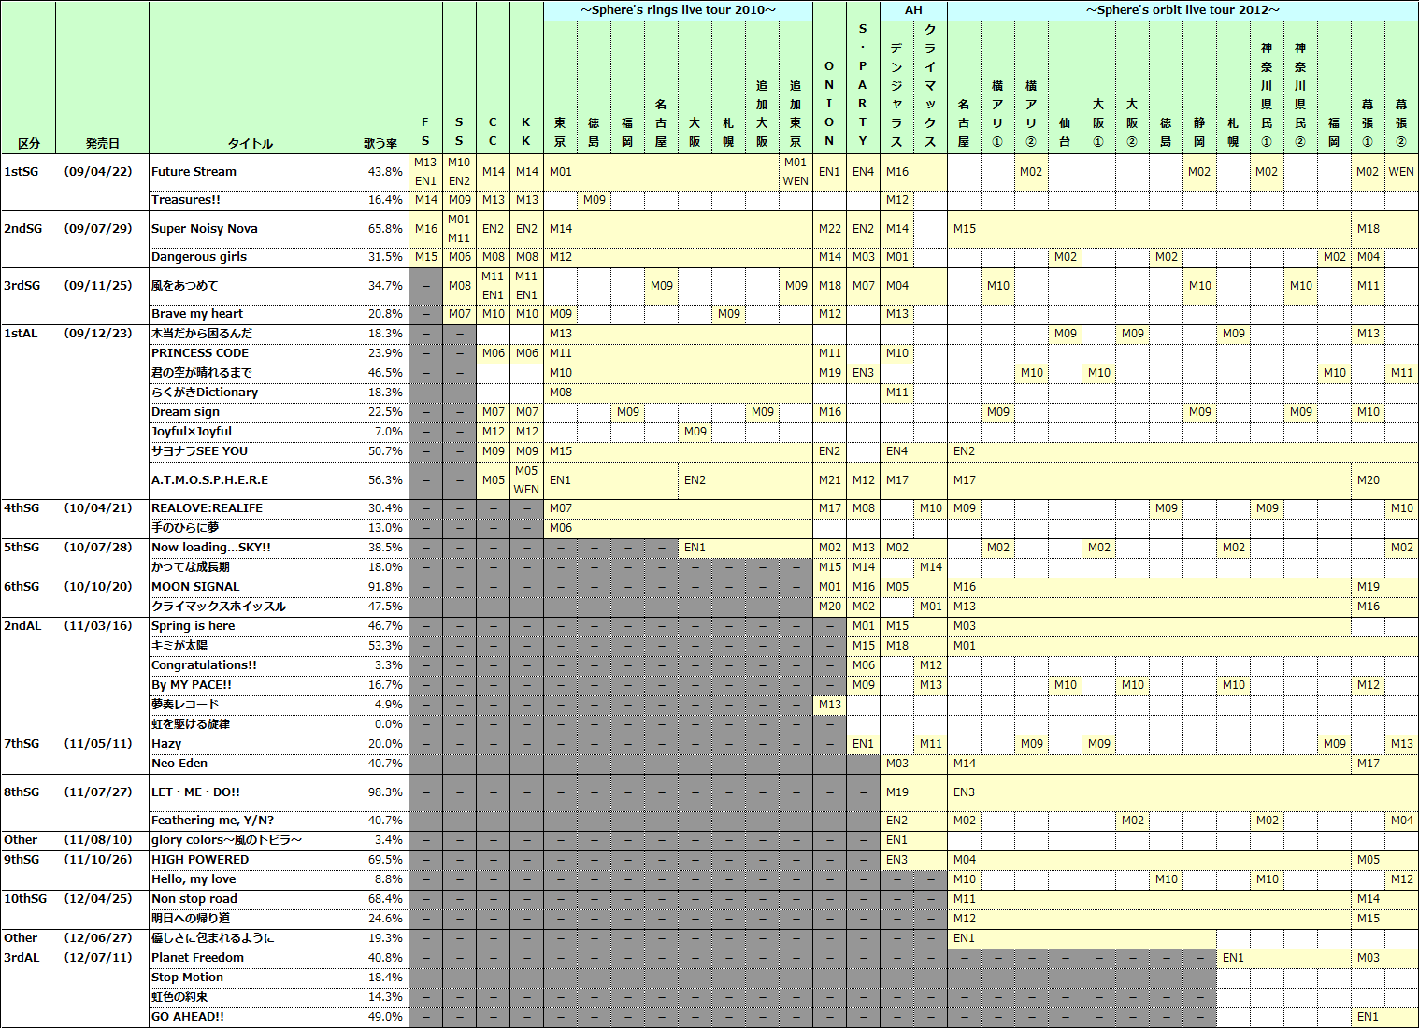Click the Sphere's rings live tour 2010 header

[678, 10]
